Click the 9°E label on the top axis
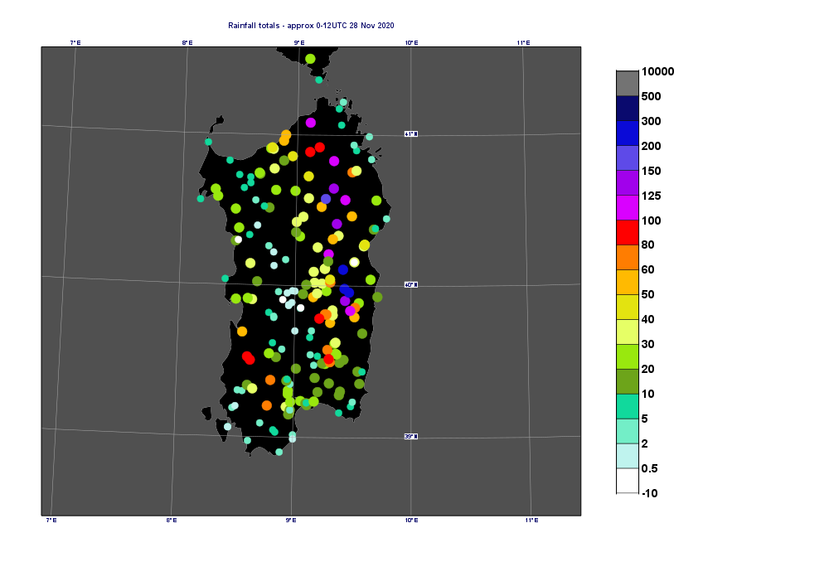829x586 pixels. click(299, 43)
